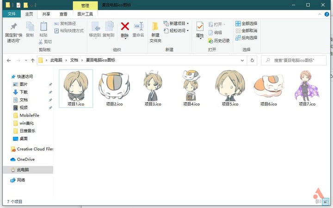Screen dimensions: 333x208
Task: Click 打开 in the ribbon
Action: coord(216,24)
